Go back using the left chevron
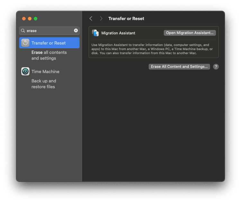The image size is (241, 203). click(x=91, y=19)
